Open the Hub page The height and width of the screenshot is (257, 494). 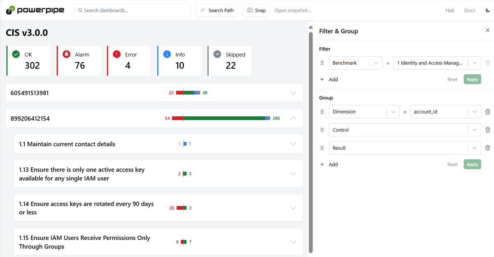coord(450,10)
